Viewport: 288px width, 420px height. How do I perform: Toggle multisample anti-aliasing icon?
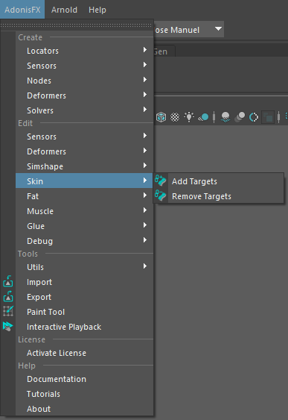pos(254,117)
